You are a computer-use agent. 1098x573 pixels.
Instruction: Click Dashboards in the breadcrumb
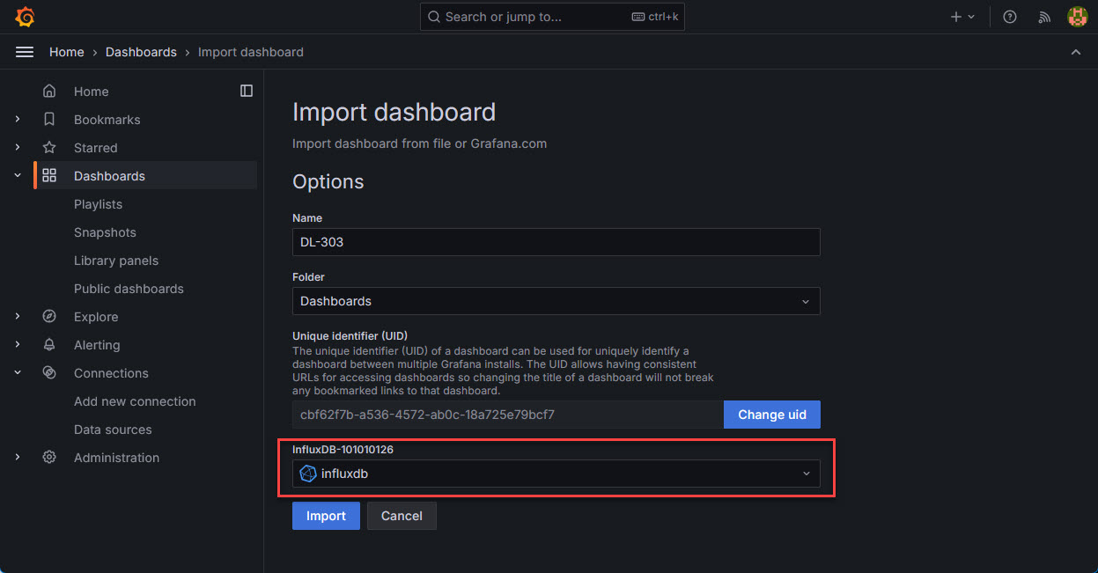point(141,51)
